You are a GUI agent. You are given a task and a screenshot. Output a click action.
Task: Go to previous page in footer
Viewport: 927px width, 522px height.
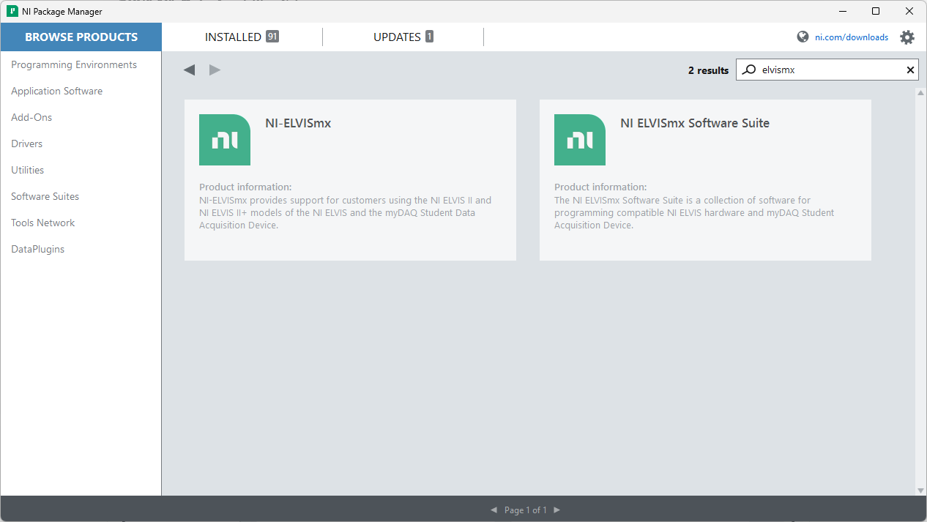(494, 510)
